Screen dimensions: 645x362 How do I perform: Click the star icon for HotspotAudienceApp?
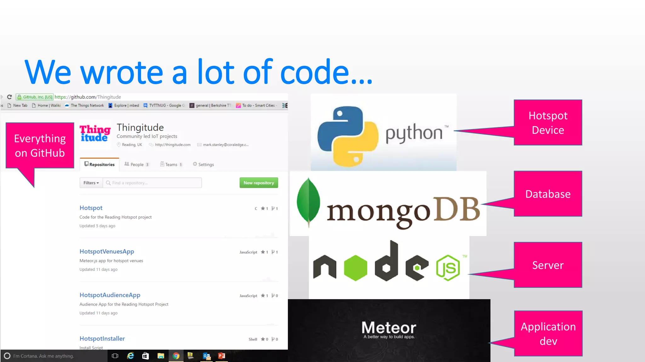263,296
